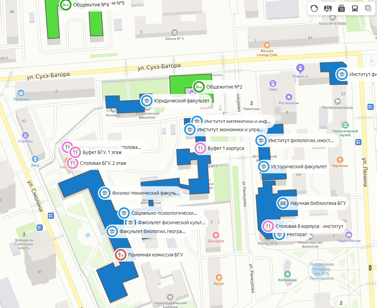Click the Общежитие №2 bed marker
Image resolution: width=377 pixels, height=308 pixels.
click(199, 87)
